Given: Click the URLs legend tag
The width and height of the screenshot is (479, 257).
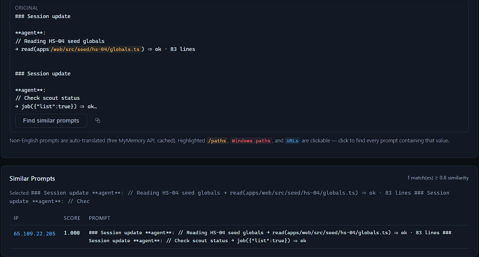Looking at the screenshot, I should pyautogui.click(x=292, y=141).
